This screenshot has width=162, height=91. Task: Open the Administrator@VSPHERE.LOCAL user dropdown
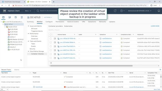tap(139, 11)
